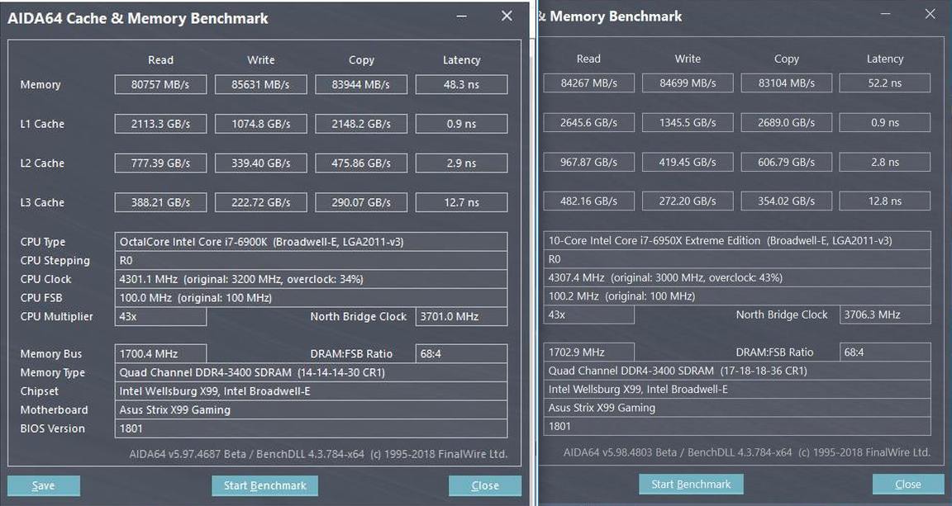
Task: Select right window L2 Read 967.87 GB/s
Action: (588, 162)
